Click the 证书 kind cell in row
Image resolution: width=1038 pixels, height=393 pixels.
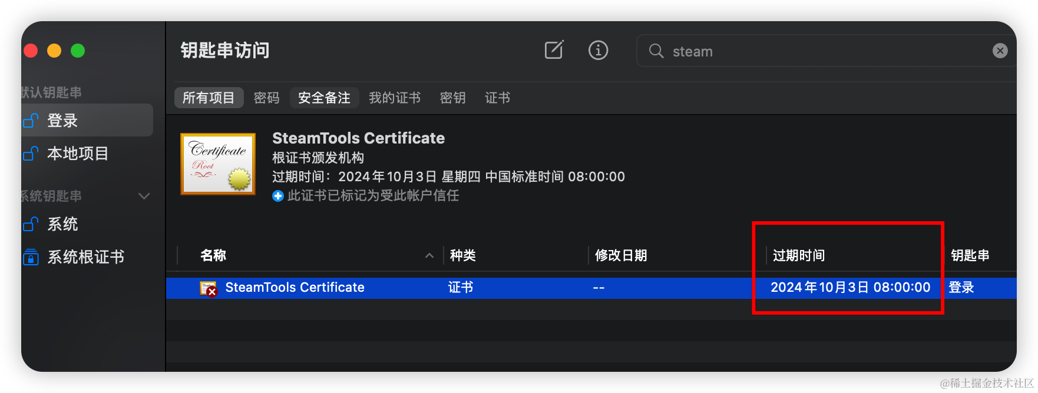pos(461,287)
